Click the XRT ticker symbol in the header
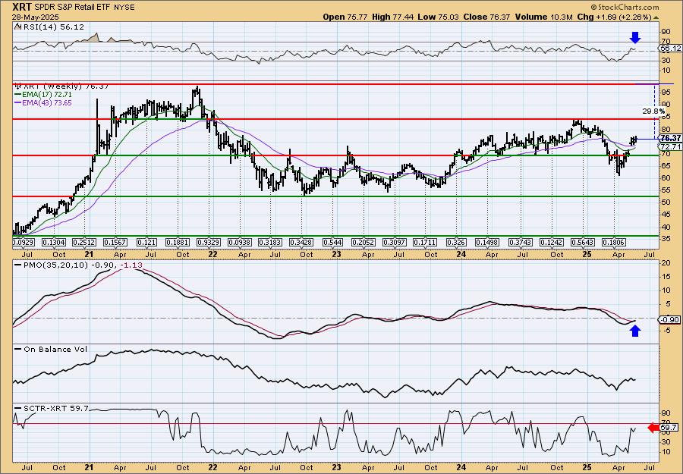Image resolution: width=683 pixels, height=474 pixels. pos(22,7)
